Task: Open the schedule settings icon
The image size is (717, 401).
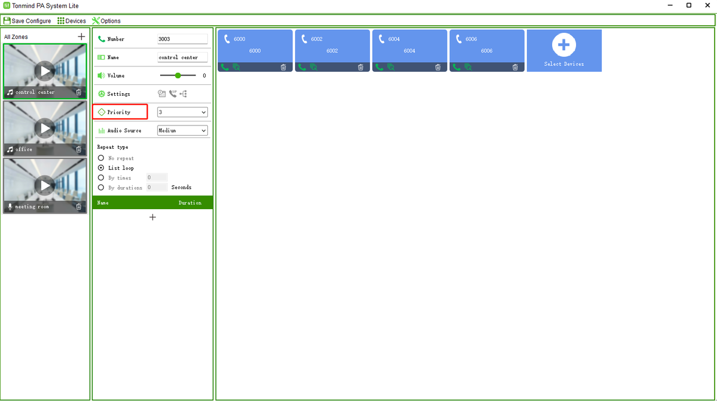Action: 161,94
